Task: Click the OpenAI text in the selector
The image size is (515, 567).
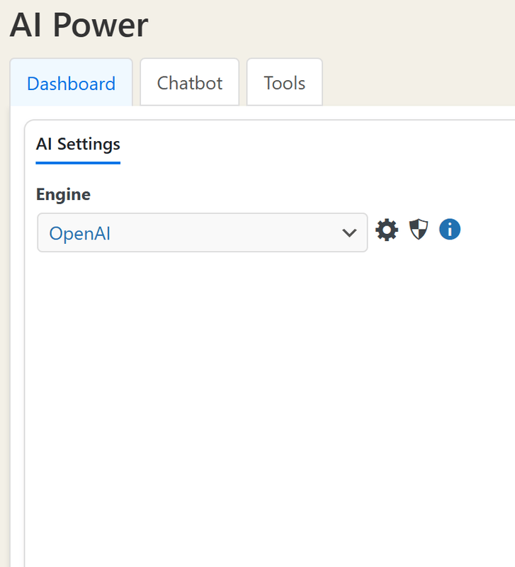Action: point(80,232)
